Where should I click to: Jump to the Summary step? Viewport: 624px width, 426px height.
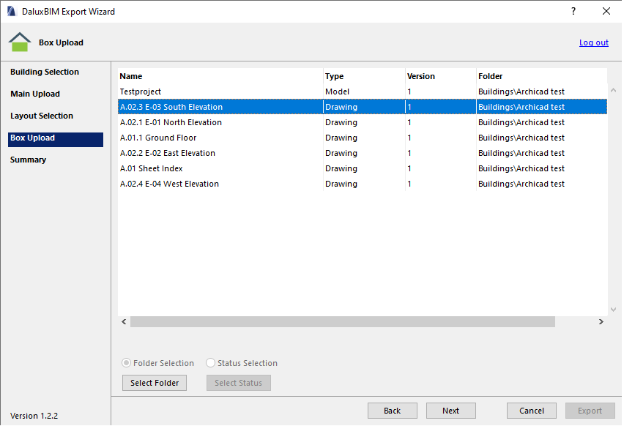[28, 160]
